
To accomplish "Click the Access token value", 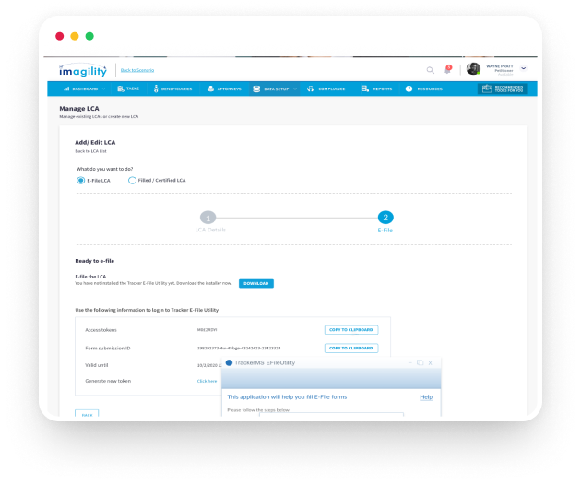I will 207,330.
